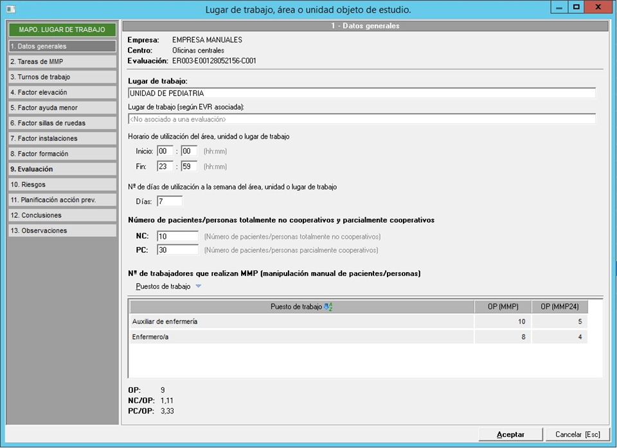Select the Auxiliar de enfermería row
The image size is (617, 448).
click(x=301, y=322)
